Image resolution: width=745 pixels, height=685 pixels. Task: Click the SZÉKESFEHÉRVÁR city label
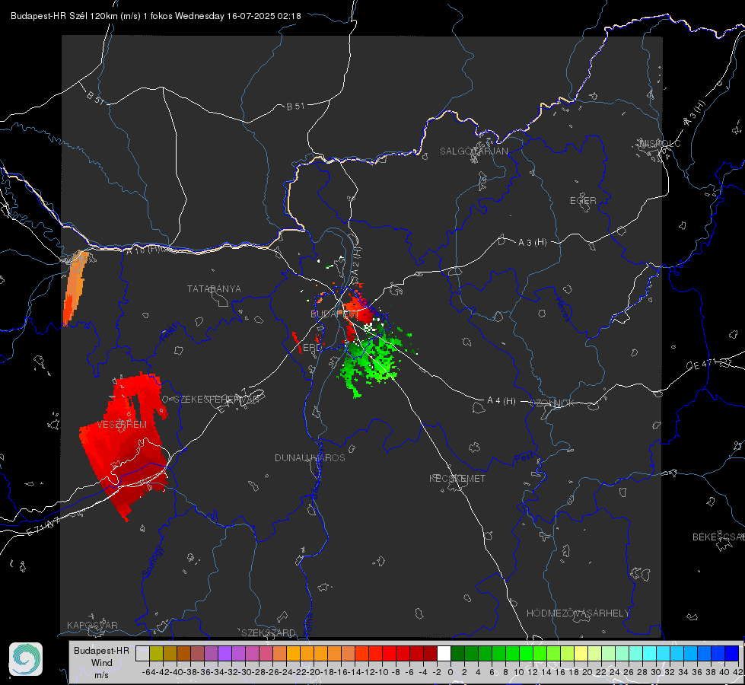coord(216,400)
